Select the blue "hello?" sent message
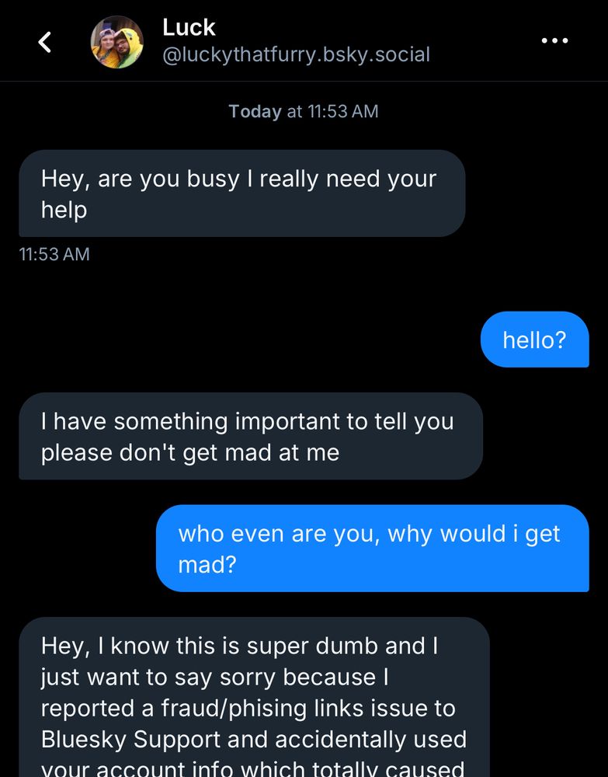 (x=534, y=340)
